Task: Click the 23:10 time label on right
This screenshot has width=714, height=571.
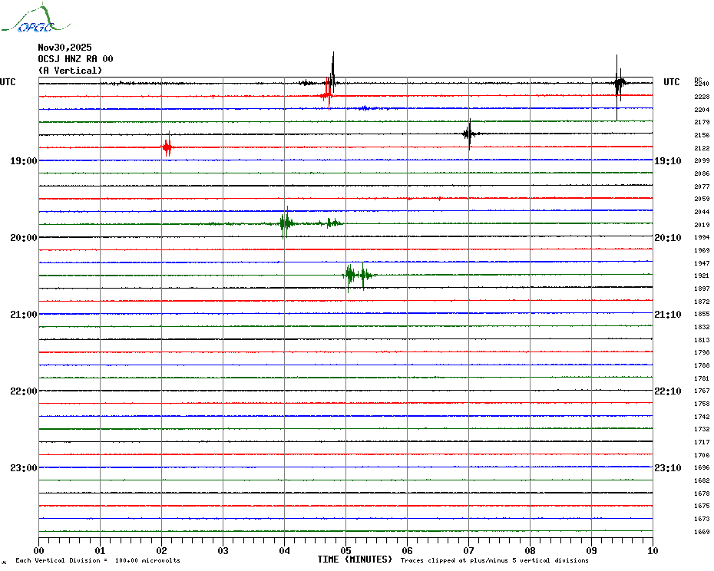Action: tap(667, 468)
